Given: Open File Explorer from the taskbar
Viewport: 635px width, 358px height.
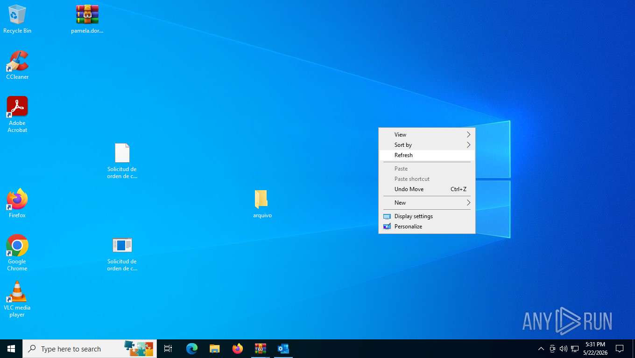Looking at the screenshot, I should pos(215,349).
